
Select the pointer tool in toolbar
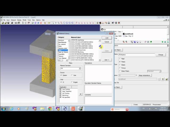pyautogui.click(x=53, y=23)
